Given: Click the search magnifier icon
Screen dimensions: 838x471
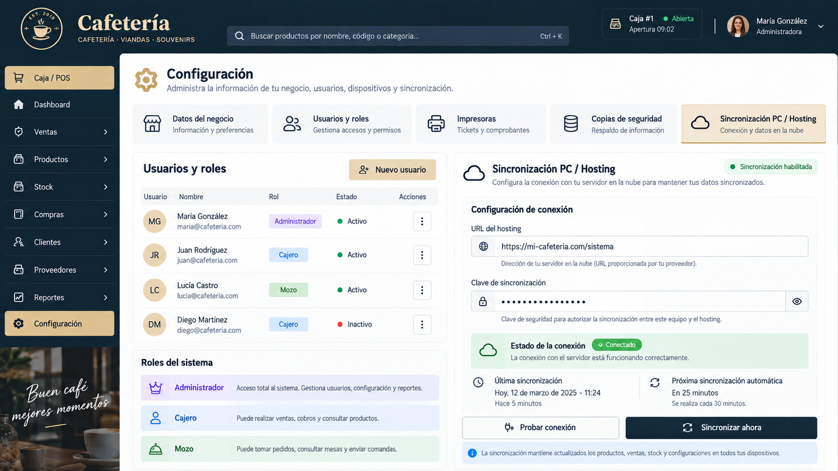Looking at the screenshot, I should click(239, 36).
